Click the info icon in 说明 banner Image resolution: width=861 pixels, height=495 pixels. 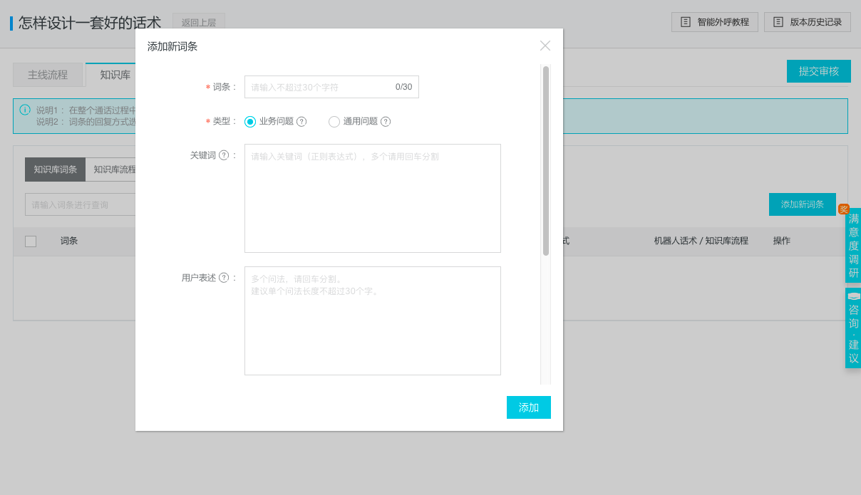pos(25,110)
